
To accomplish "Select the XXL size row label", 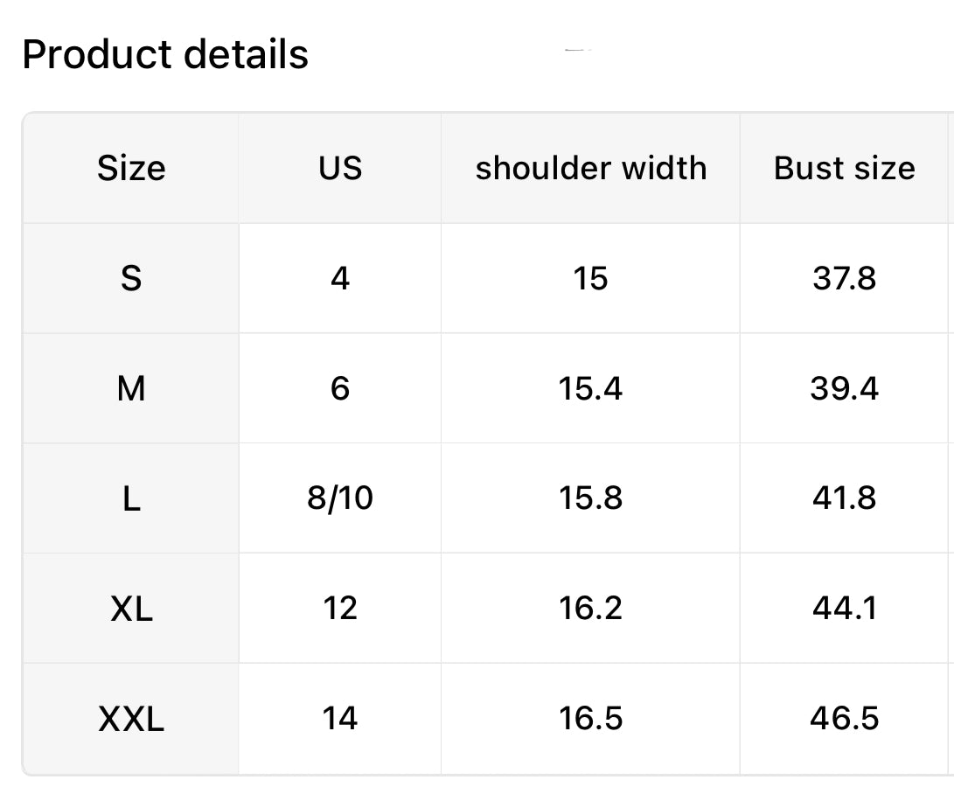I will tap(131, 719).
